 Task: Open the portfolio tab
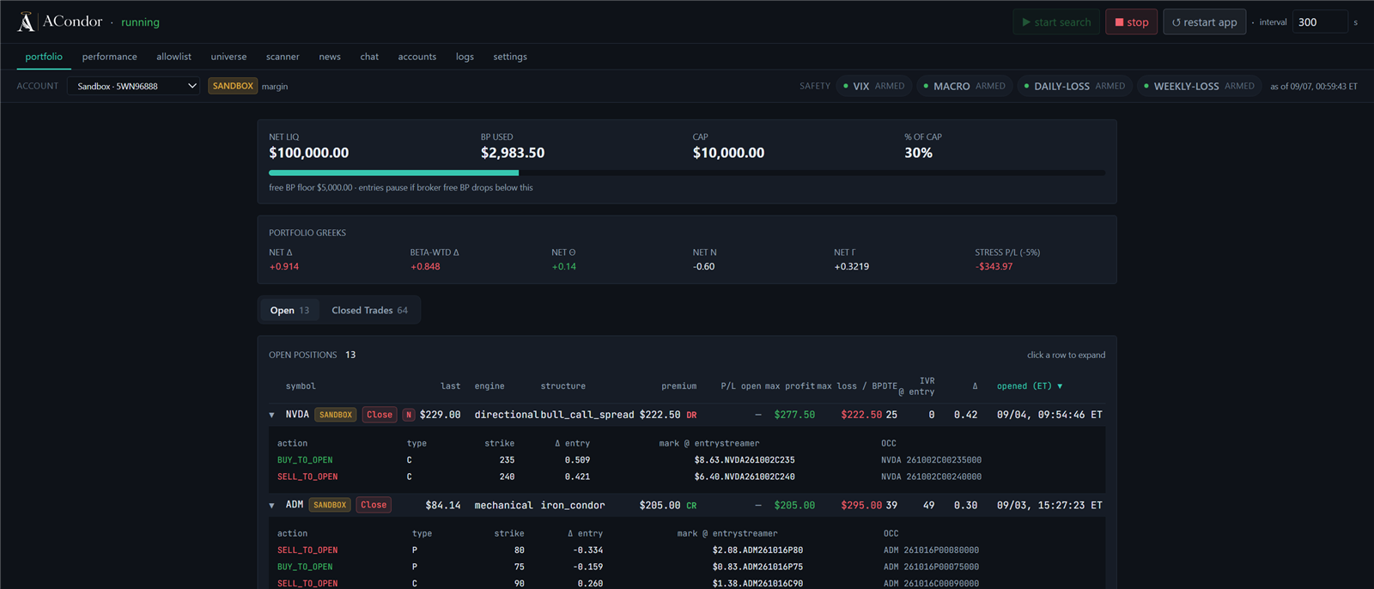pos(44,57)
